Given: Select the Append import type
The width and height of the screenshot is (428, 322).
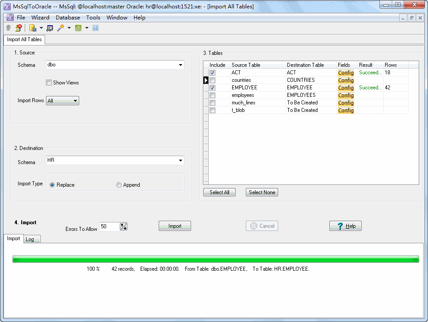Looking at the screenshot, I should tap(119, 185).
